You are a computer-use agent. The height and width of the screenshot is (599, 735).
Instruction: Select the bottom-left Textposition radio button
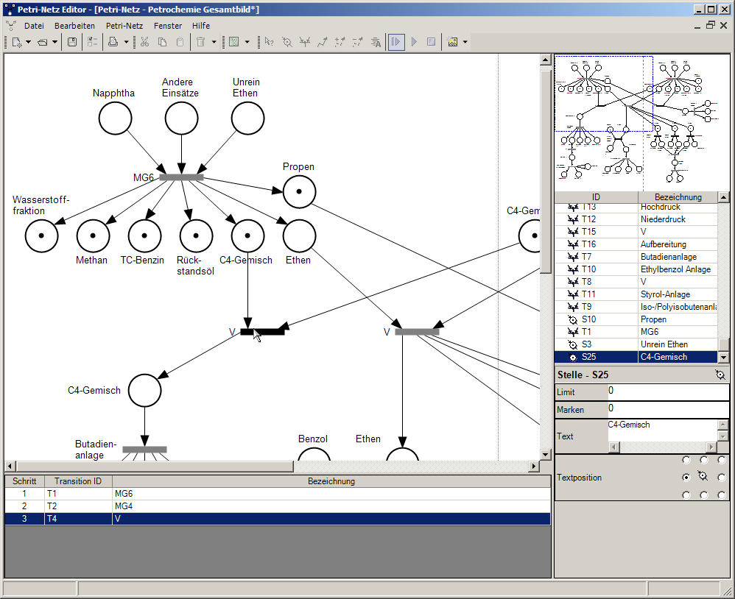coord(686,495)
